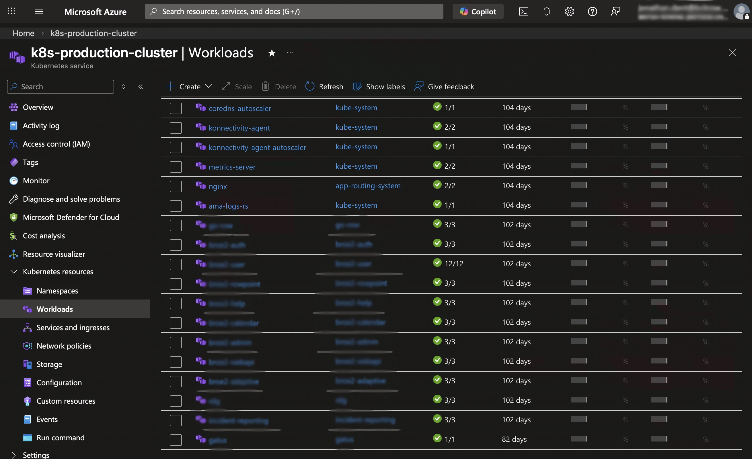This screenshot has width=752, height=459.
Task: Select the coredns-autoscaler row checkbox
Action: [x=176, y=108]
